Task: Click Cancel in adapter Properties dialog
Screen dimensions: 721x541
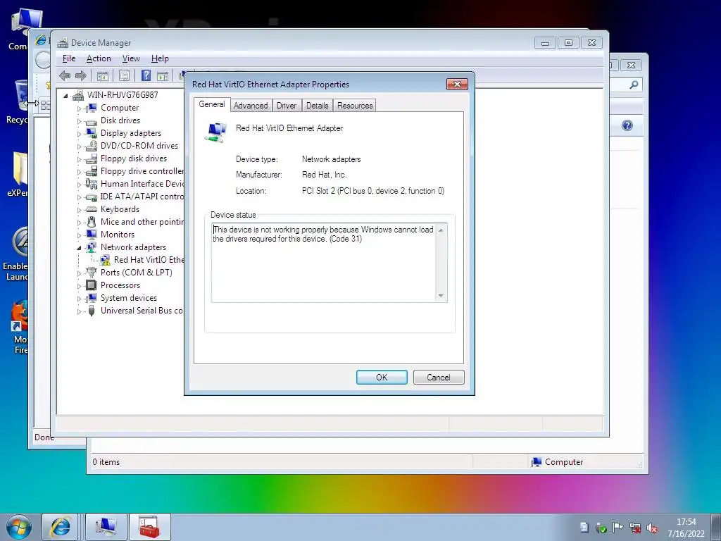Action: [x=439, y=378]
